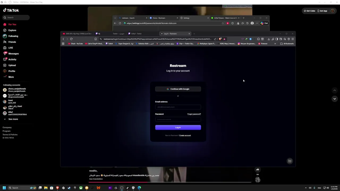Open File Explorer from taskbar

46,188
